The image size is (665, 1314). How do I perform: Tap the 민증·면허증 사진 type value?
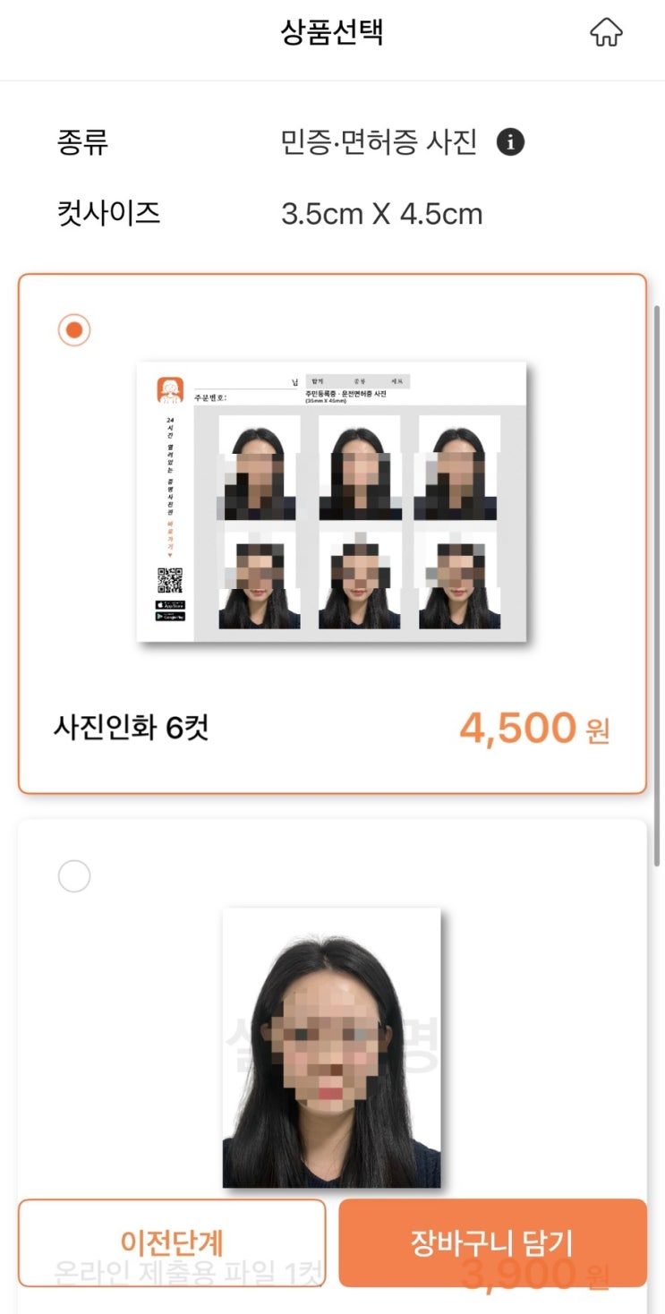379,141
